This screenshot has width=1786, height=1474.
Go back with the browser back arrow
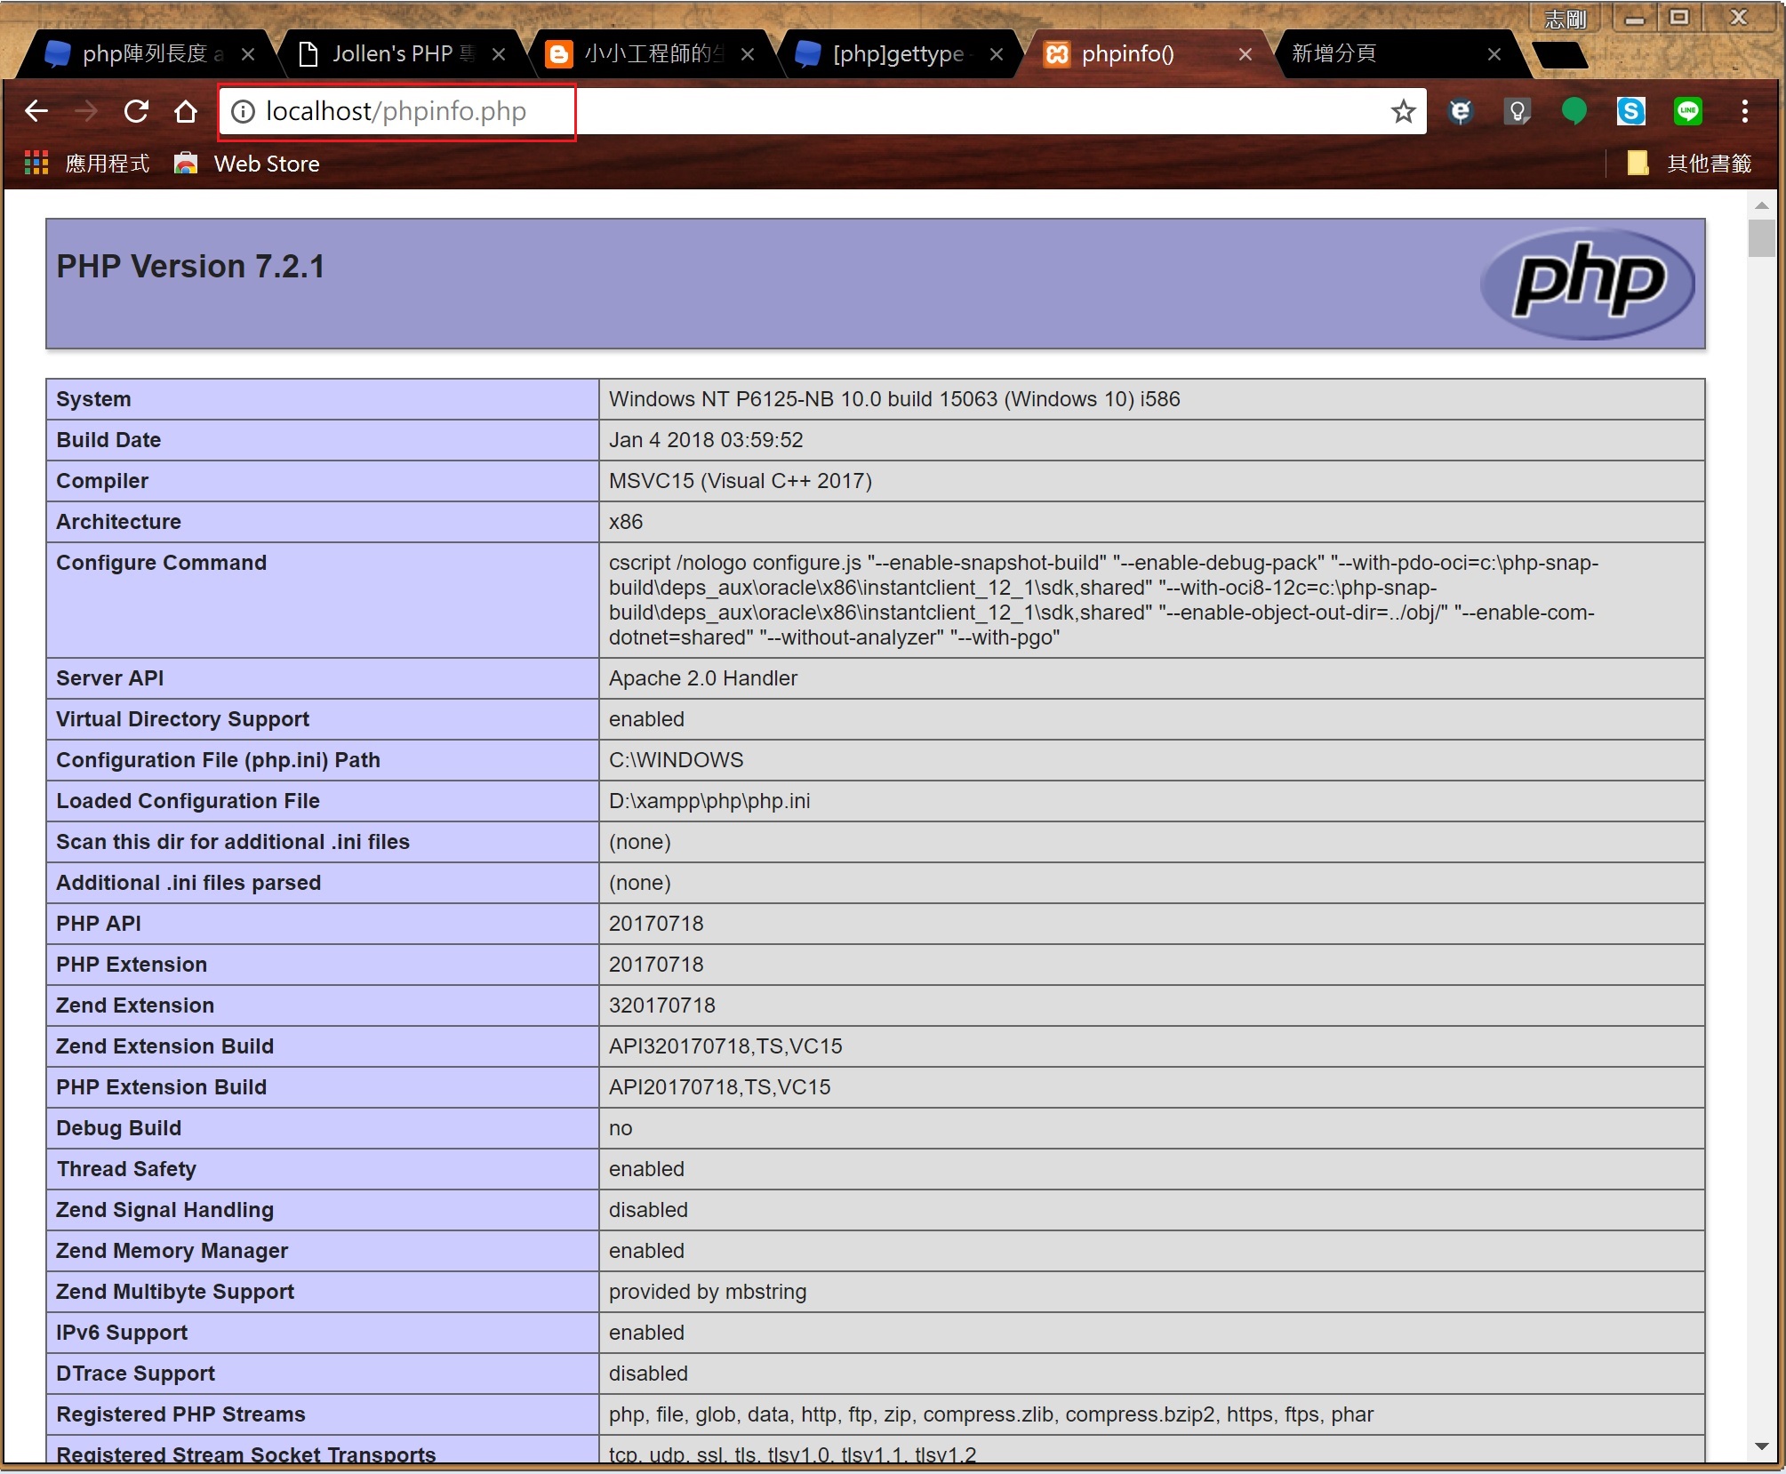[36, 111]
